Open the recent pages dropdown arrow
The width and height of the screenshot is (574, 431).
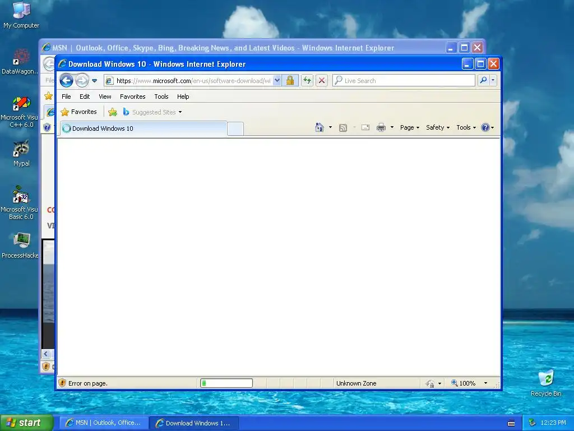tap(94, 81)
